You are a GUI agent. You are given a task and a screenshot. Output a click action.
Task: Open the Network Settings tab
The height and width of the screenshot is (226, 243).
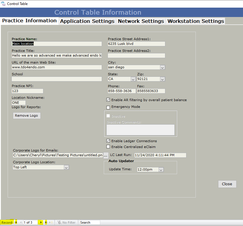tap(141, 21)
